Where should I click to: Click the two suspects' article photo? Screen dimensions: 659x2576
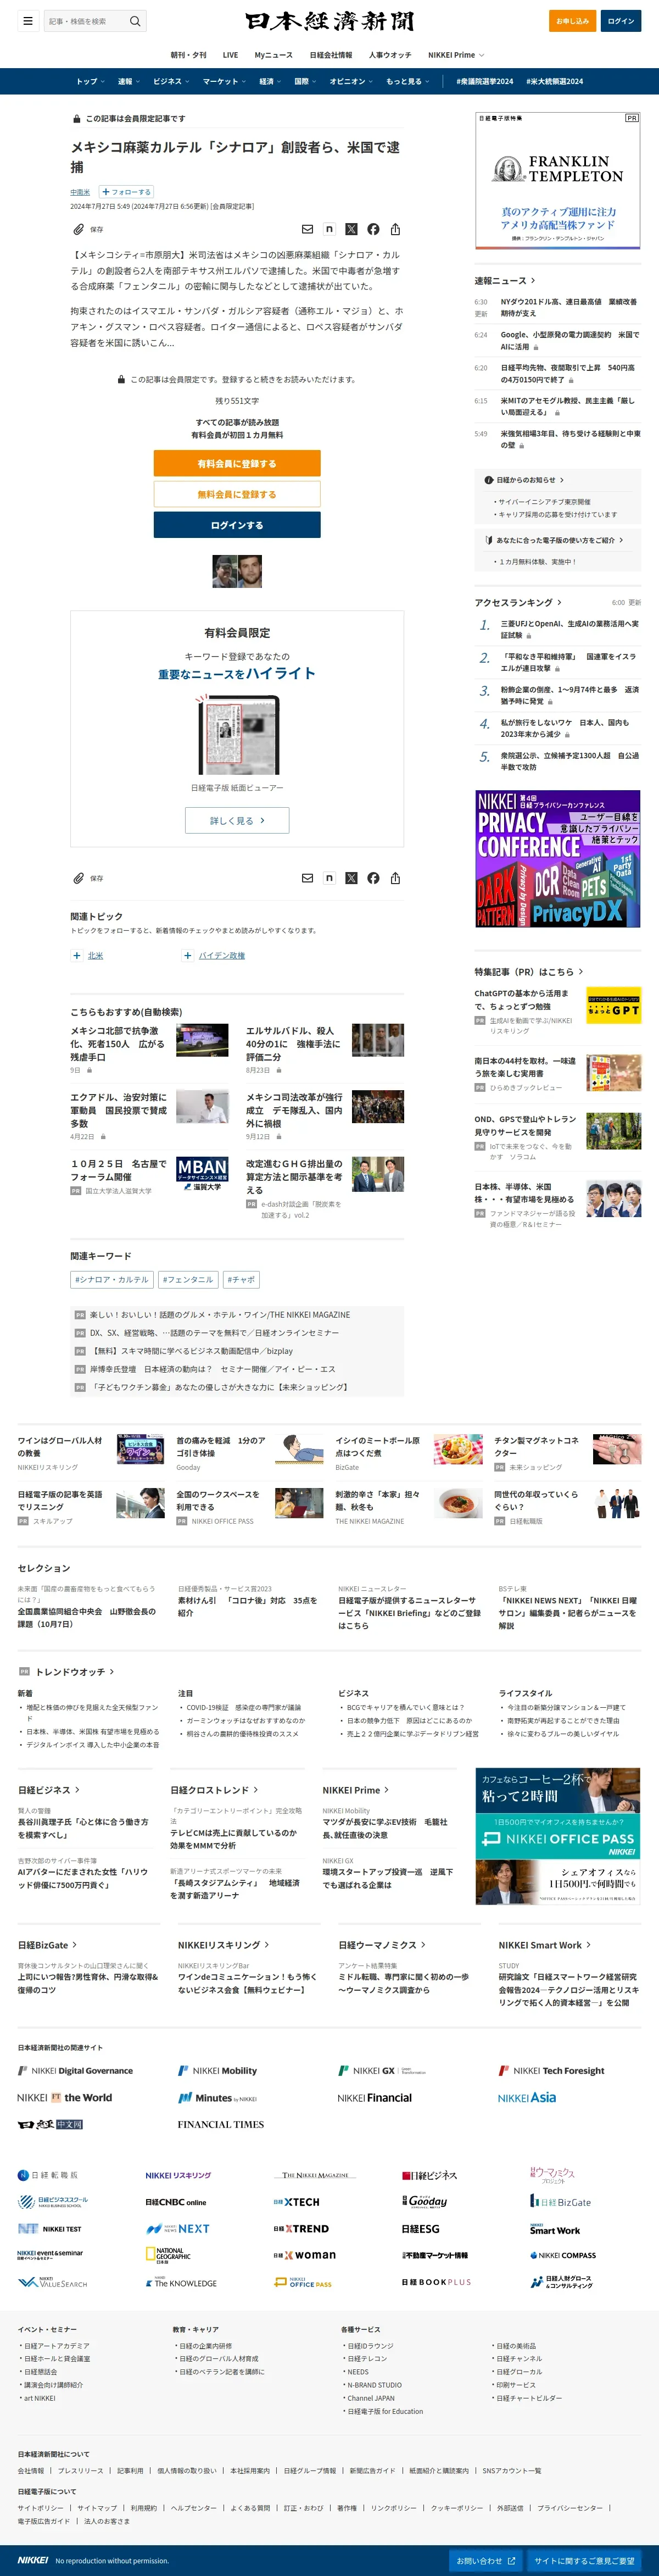237,571
